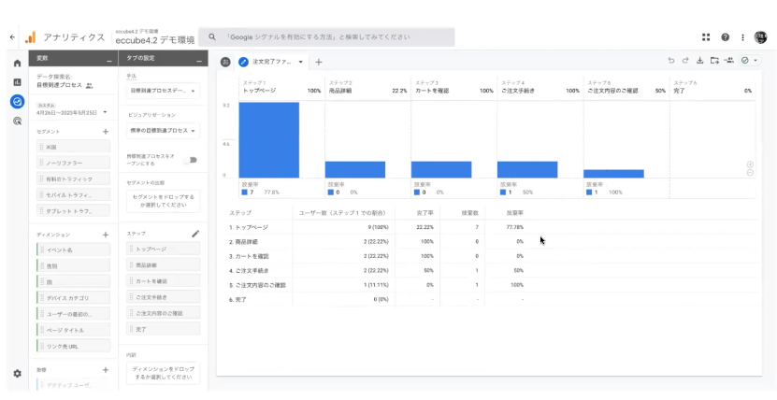Add a new segment with plus icon
This screenshot has height=400, width=777.
click(x=106, y=132)
